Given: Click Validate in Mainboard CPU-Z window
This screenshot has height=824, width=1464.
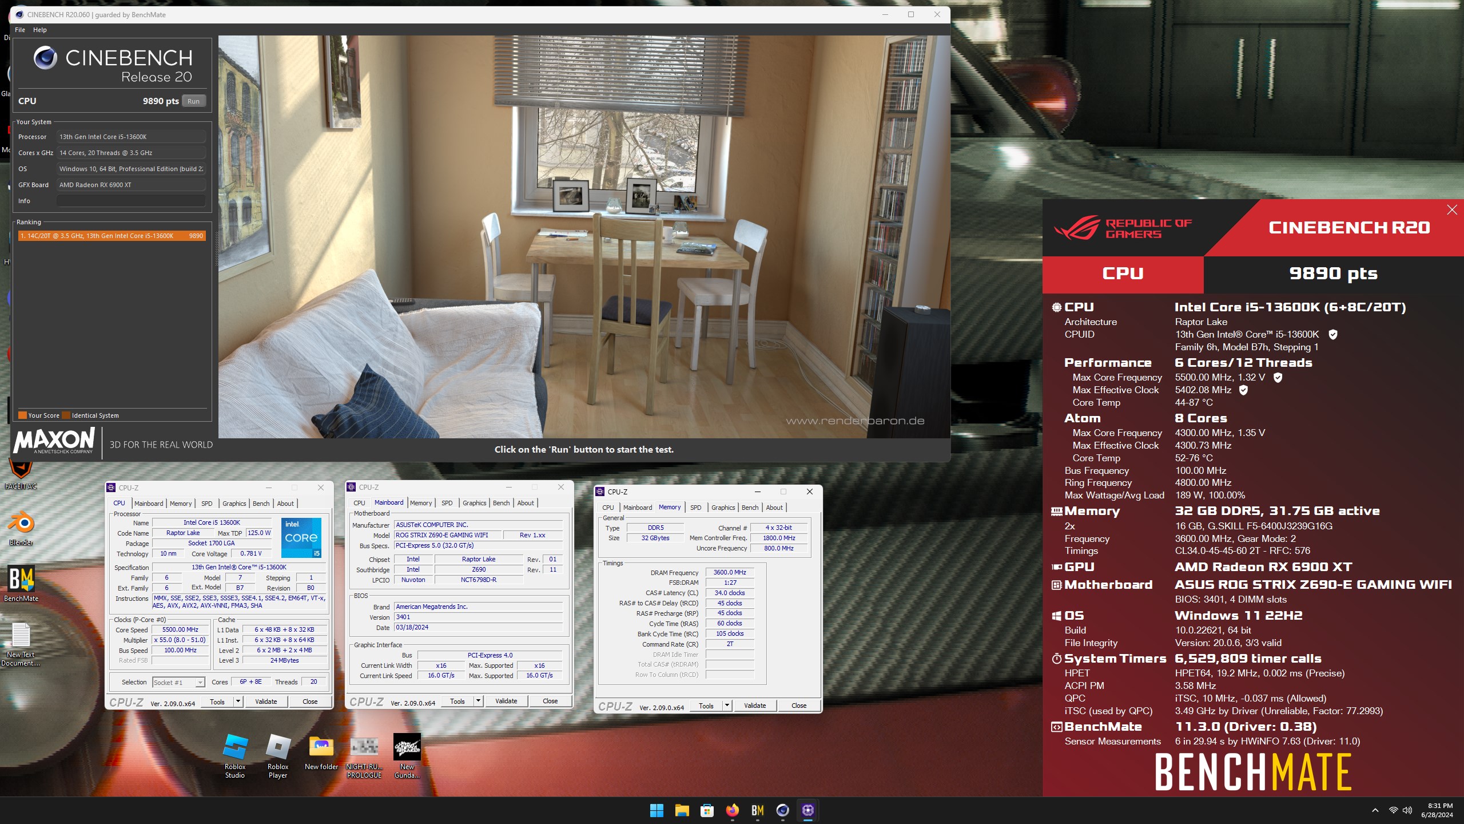Looking at the screenshot, I should [506, 701].
